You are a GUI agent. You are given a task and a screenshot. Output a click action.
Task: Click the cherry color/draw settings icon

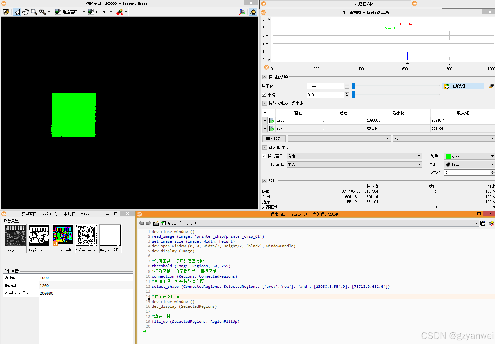pyautogui.click(x=120, y=12)
